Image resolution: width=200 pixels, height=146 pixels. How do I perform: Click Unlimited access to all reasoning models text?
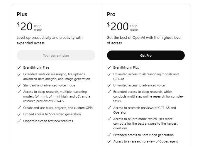tap(146, 77)
